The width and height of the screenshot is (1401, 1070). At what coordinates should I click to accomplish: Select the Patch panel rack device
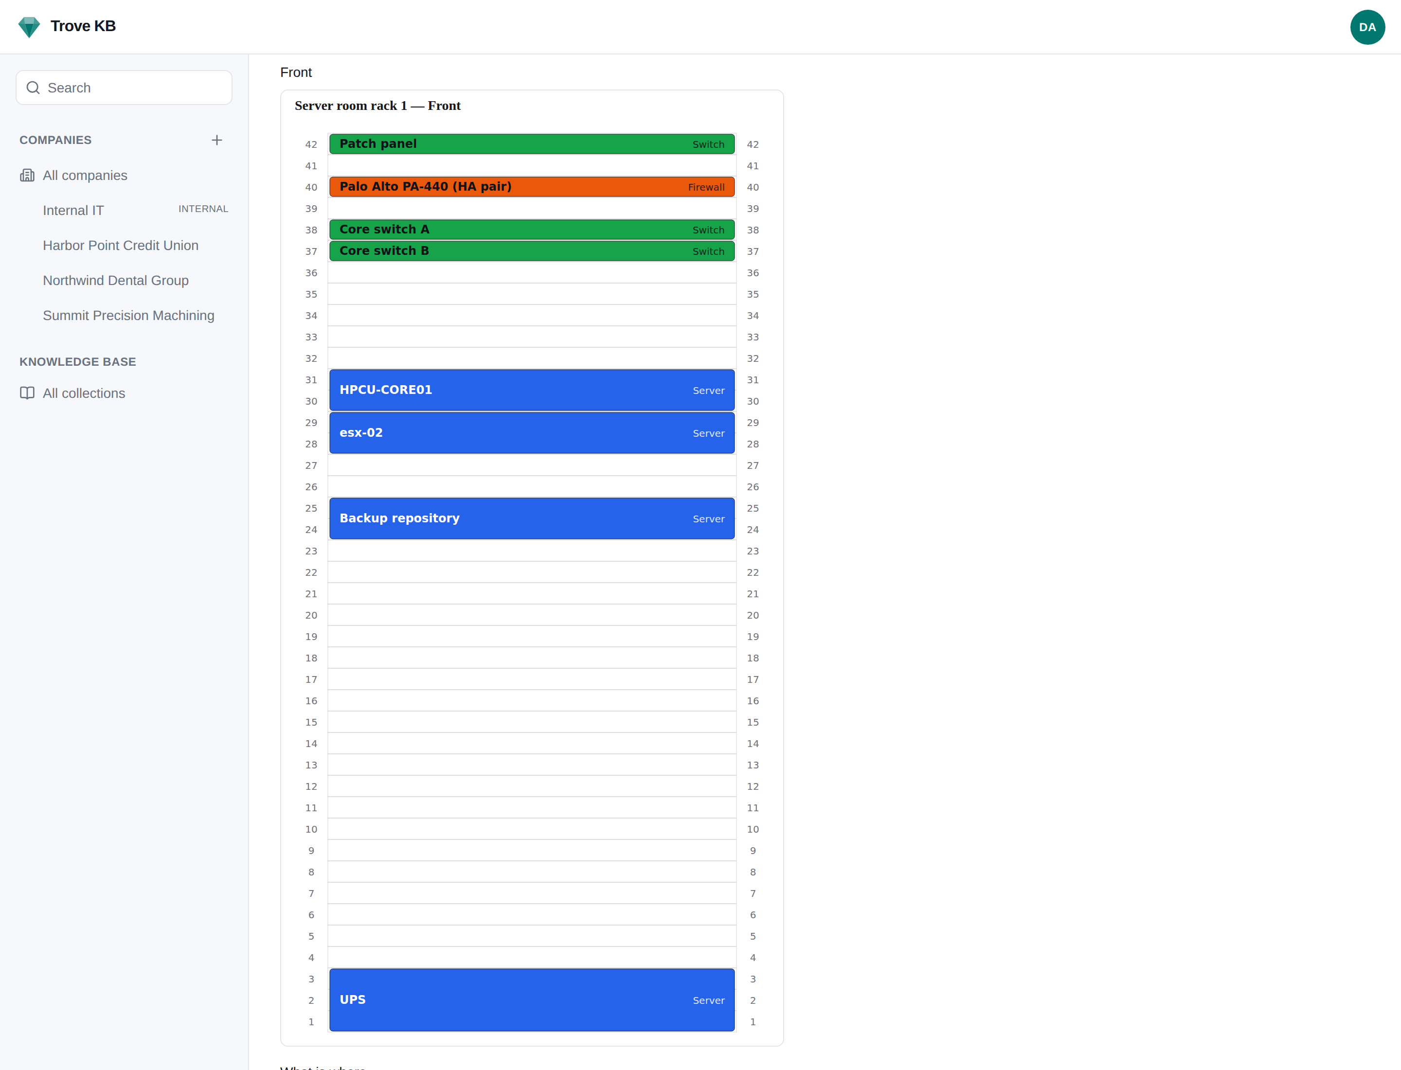tap(532, 144)
